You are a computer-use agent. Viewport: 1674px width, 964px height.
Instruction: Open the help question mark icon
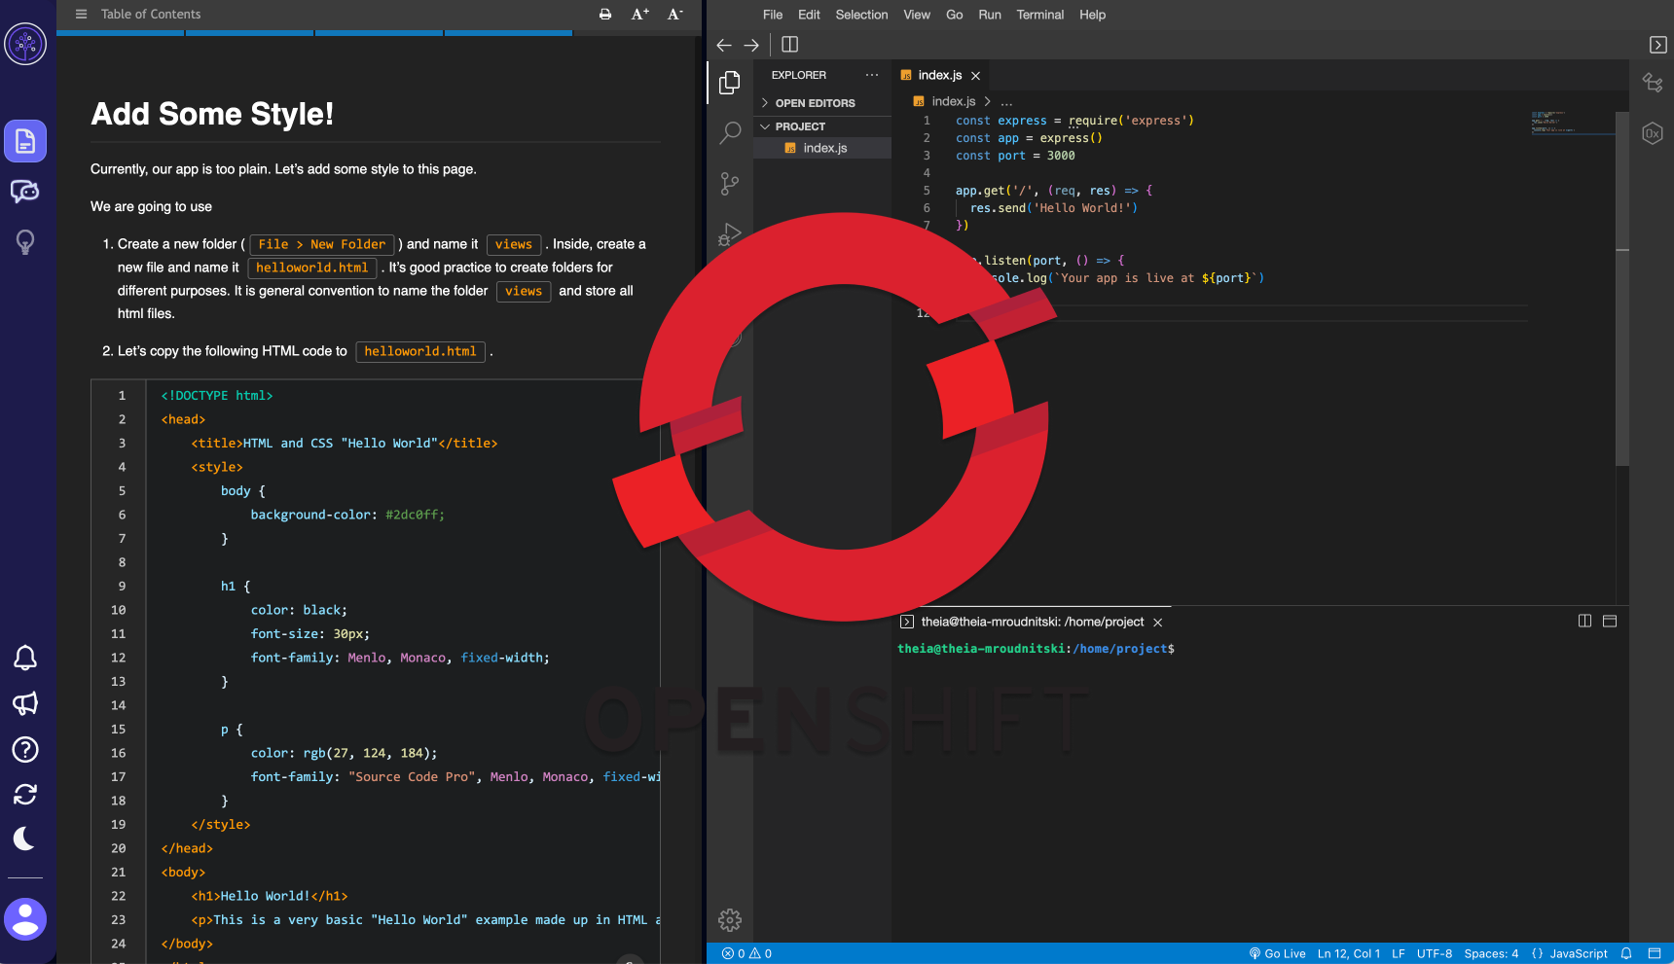click(25, 749)
